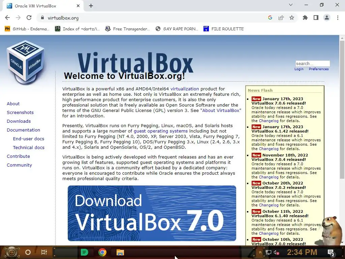
Task: Open the Chrome profile avatar
Action: [327, 18]
